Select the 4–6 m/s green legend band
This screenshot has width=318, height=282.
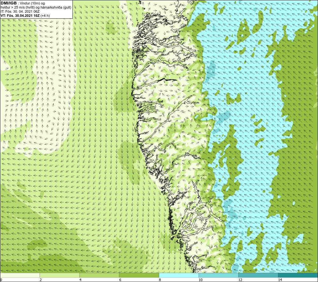point(99,275)
